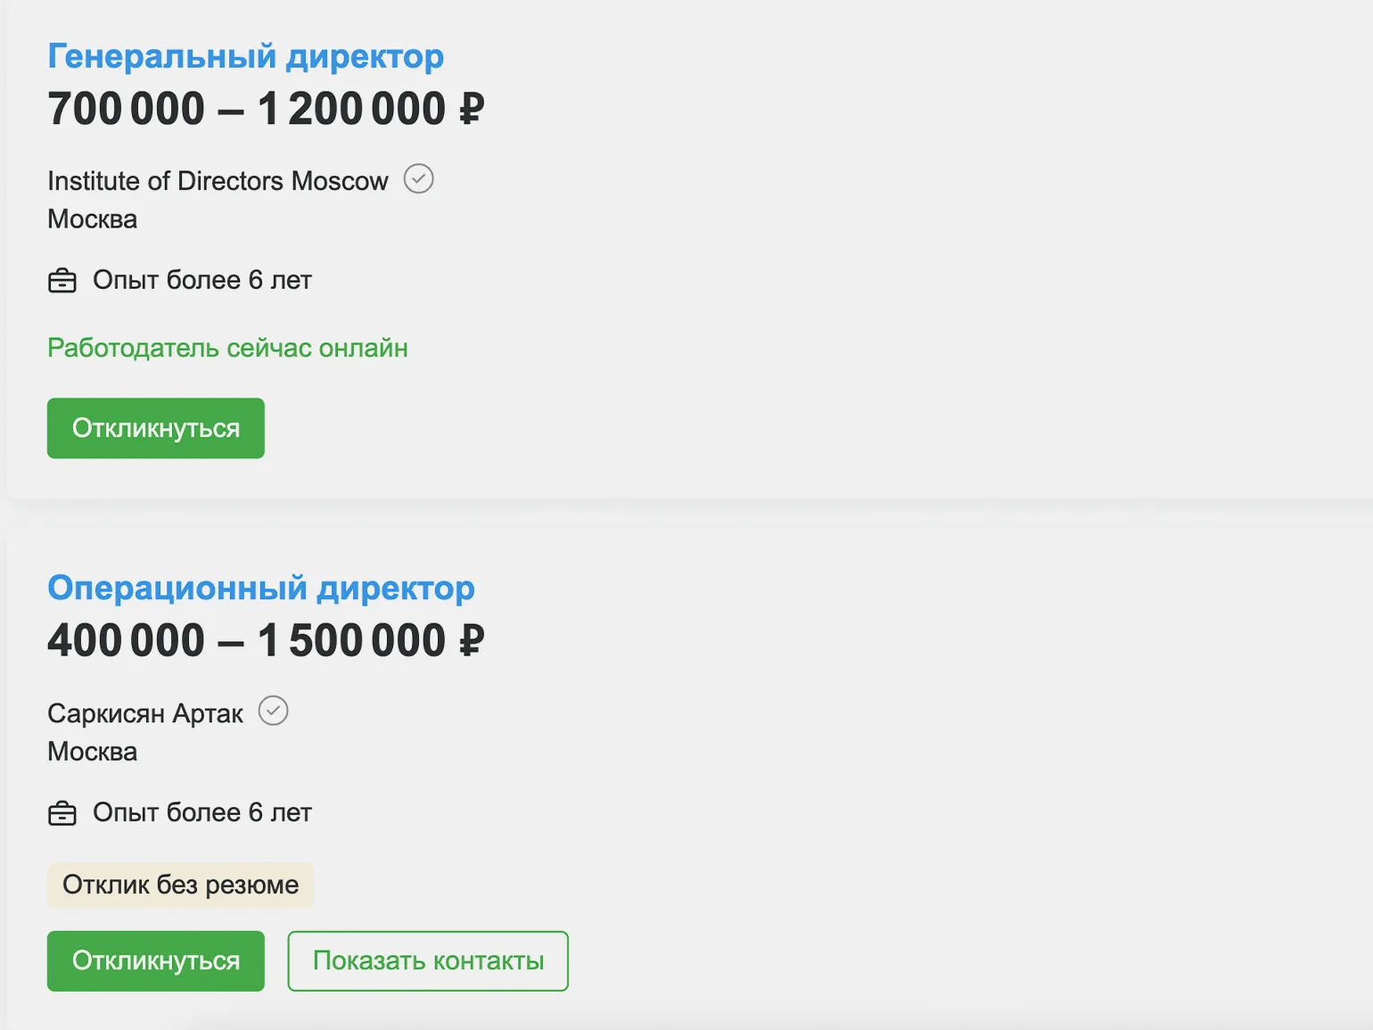
Task: Click the 700 000 – 1 200 000 ₽ salary
Action: coord(265,109)
